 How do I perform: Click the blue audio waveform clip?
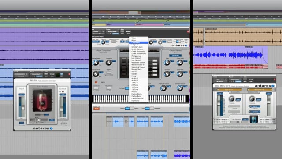click(231, 55)
